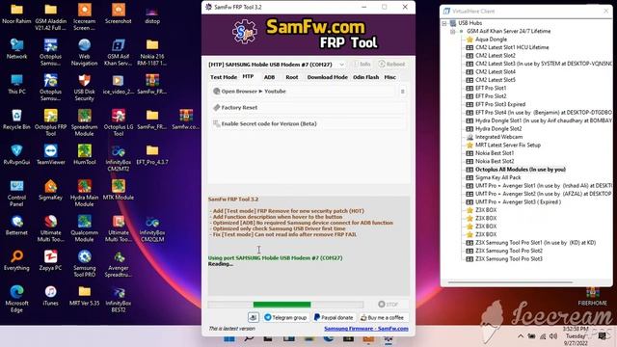617x347 pixels.
Task: Open the list menu icon beside Open Browser
Action: (x=402, y=92)
